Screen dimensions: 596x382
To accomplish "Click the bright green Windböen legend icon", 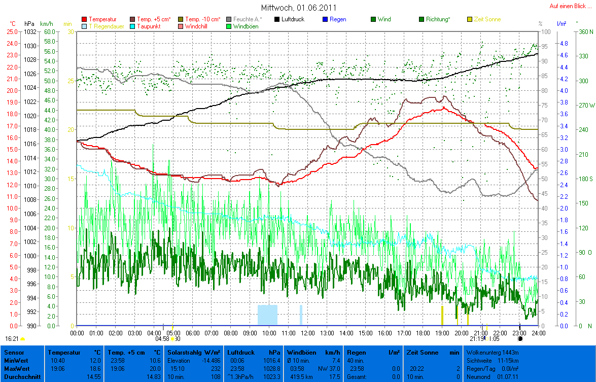I will 229,26.
